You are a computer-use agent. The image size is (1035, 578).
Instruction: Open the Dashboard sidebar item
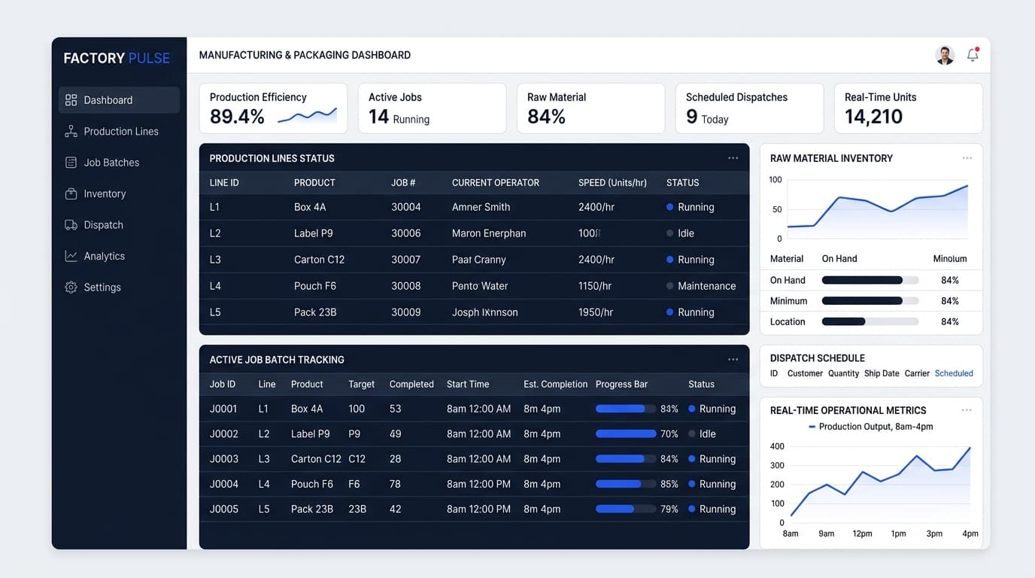[119, 100]
